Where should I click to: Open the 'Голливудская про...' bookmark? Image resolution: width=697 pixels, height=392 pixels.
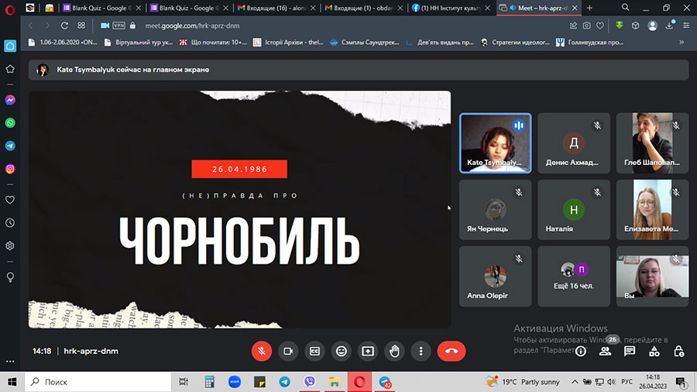595,42
